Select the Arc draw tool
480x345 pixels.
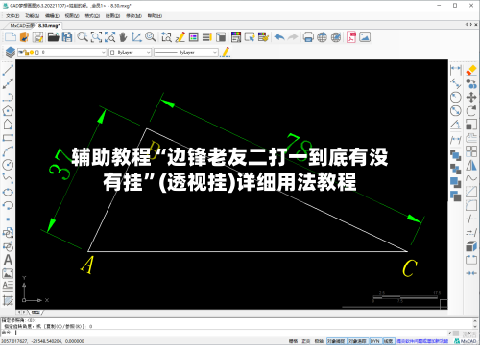click(8, 151)
